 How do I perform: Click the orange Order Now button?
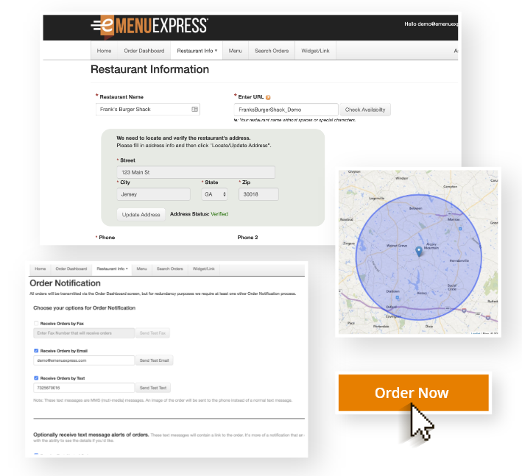[412, 393]
